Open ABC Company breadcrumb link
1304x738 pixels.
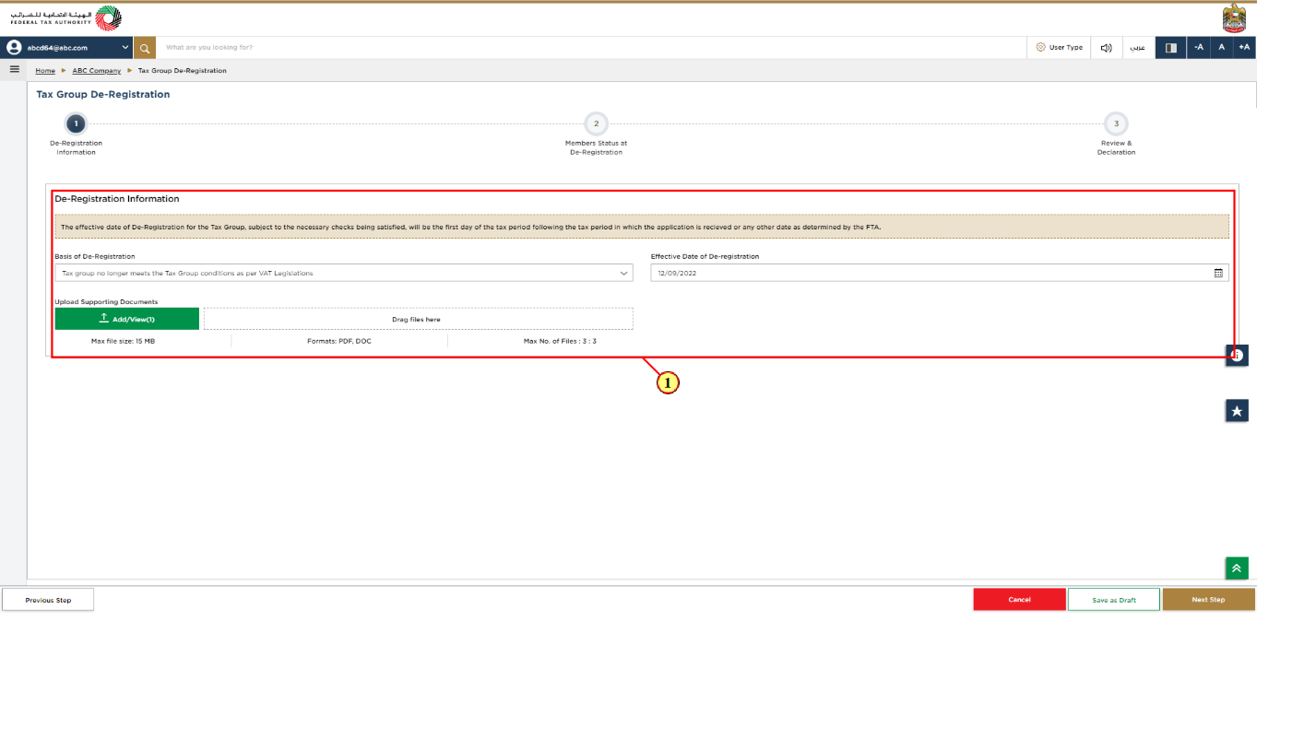tap(97, 71)
